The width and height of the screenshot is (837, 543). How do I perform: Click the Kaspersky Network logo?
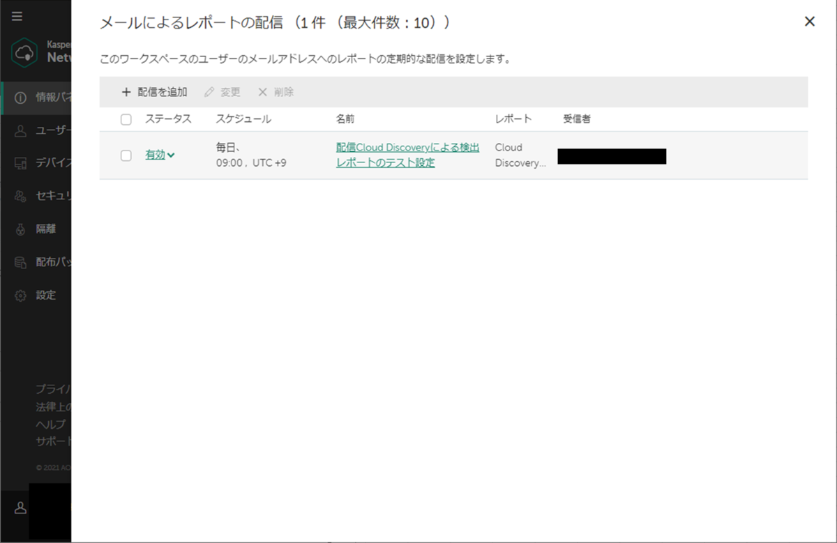(24, 52)
